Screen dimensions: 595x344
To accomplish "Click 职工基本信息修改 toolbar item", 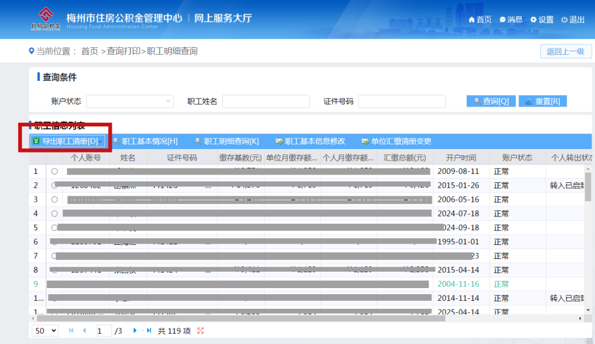I will [x=310, y=141].
